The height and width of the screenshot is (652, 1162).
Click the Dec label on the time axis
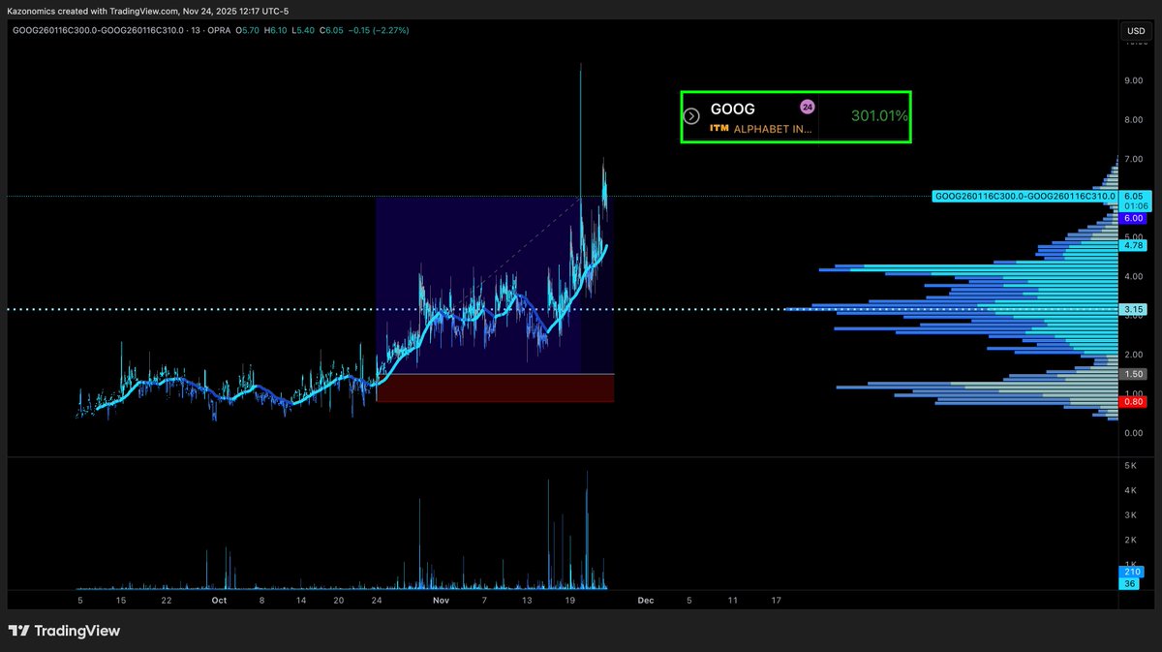tap(646, 601)
